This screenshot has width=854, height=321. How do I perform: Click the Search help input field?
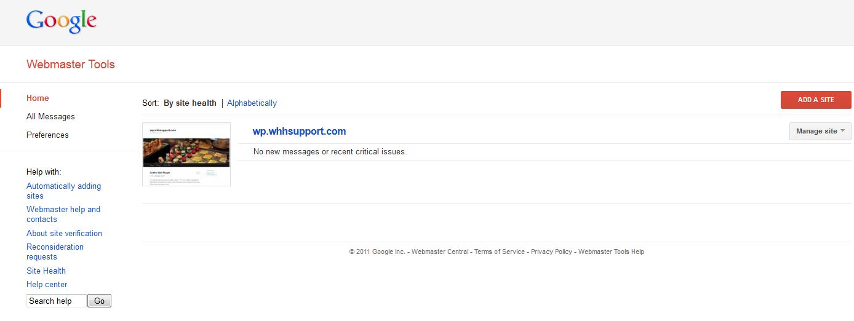(56, 301)
